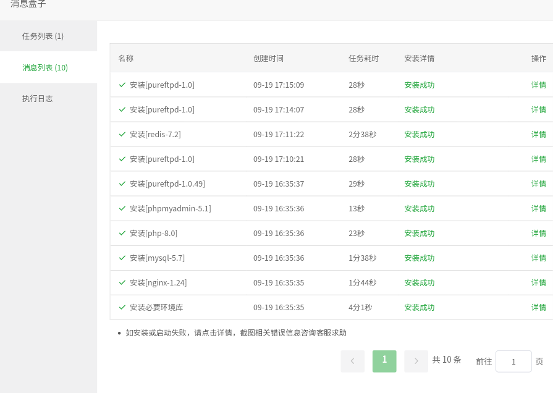Click timestamp 09-19 16:35:37

(279, 184)
